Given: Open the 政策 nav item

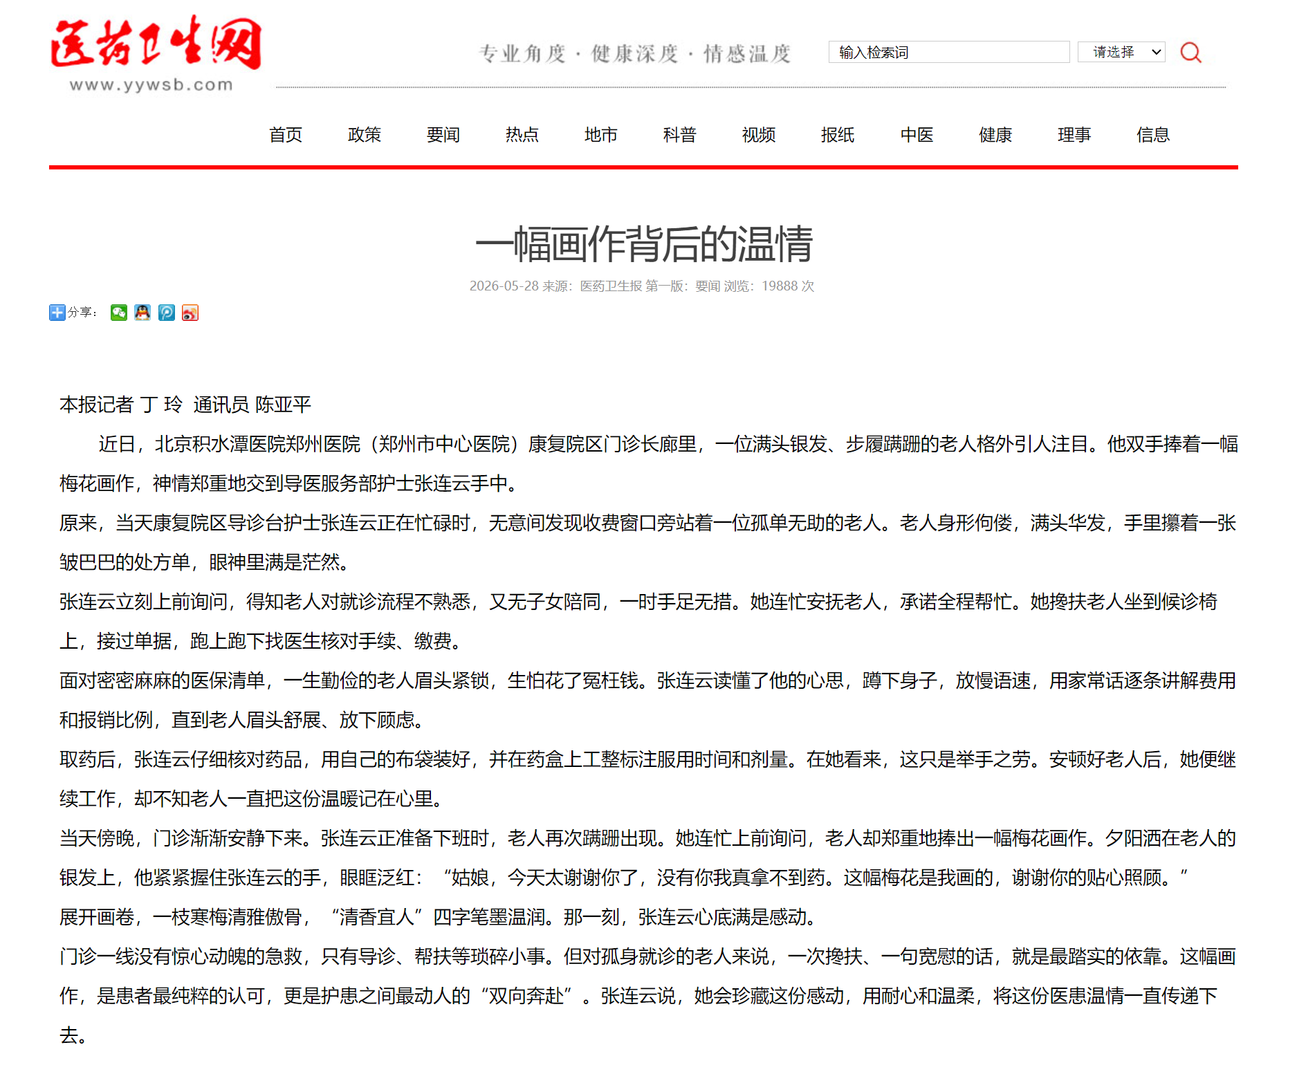Looking at the screenshot, I should click(x=365, y=135).
